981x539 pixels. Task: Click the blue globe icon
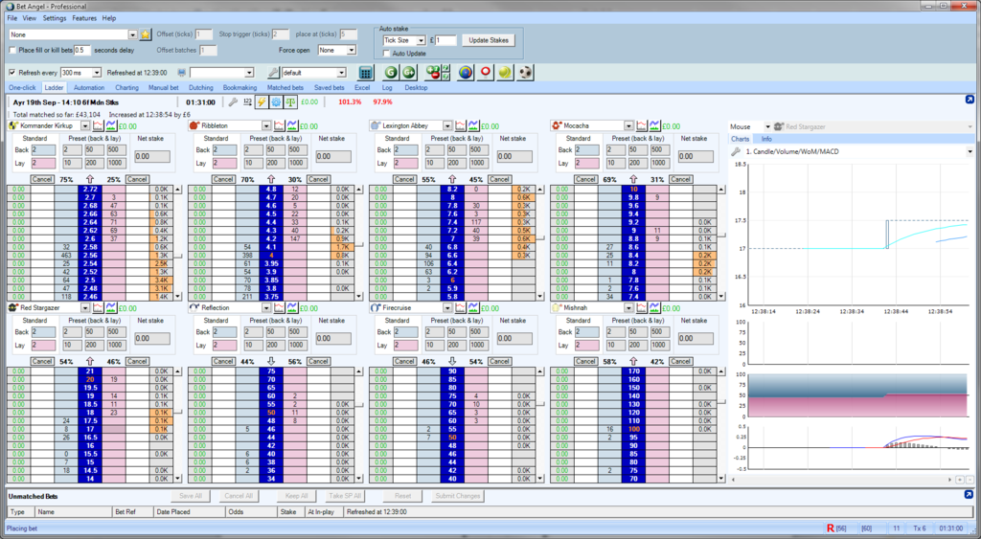coord(466,73)
